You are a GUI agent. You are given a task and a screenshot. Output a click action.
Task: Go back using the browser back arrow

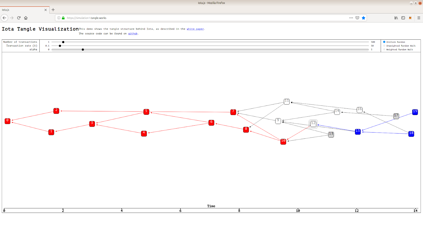pos(4,18)
